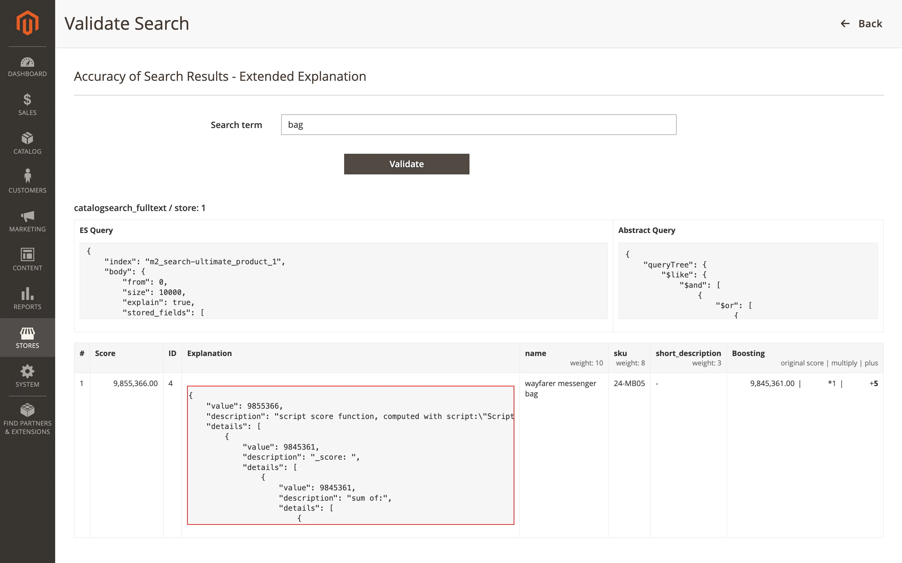
Task: Click the Back arrow link
Action: click(861, 24)
